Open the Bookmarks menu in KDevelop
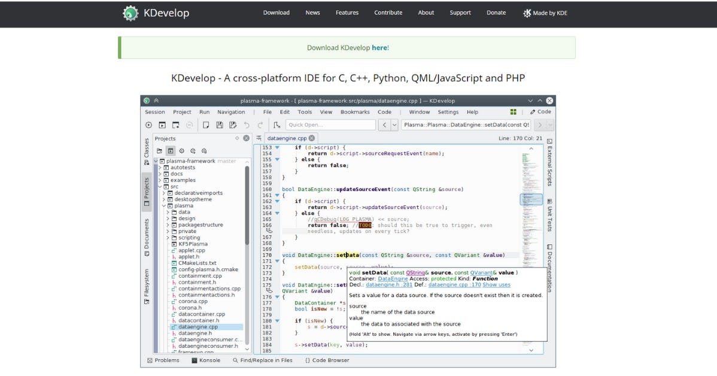Image resolution: width=717 pixels, height=376 pixels. (x=355, y=112)
